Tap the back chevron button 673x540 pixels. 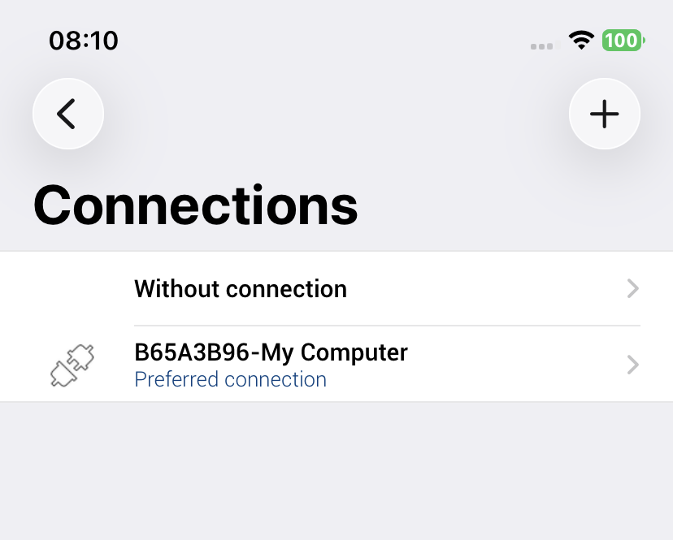click(x=67, y=114)
